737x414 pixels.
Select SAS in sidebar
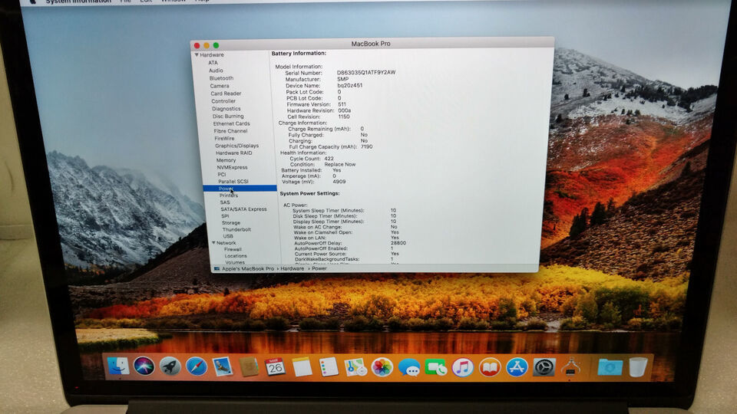225,202
